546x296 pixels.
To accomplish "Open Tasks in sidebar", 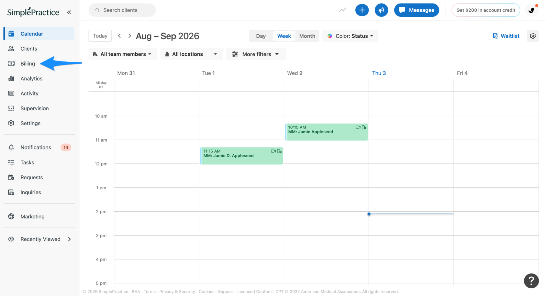I will pos(39,162).
